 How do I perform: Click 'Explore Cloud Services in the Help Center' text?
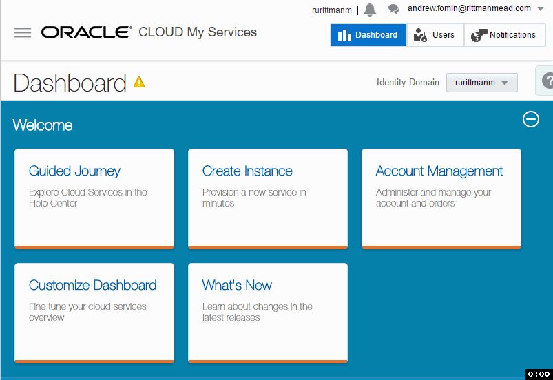(x=88, y=198)
